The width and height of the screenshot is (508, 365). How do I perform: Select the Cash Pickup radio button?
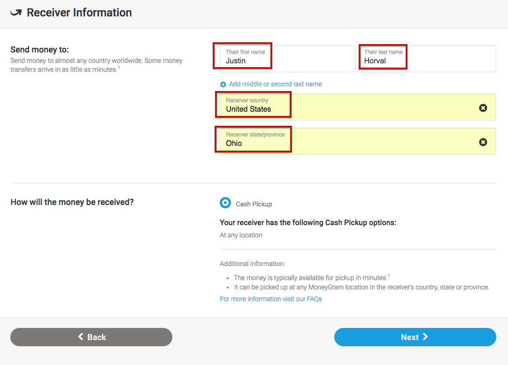click(225, 203)
